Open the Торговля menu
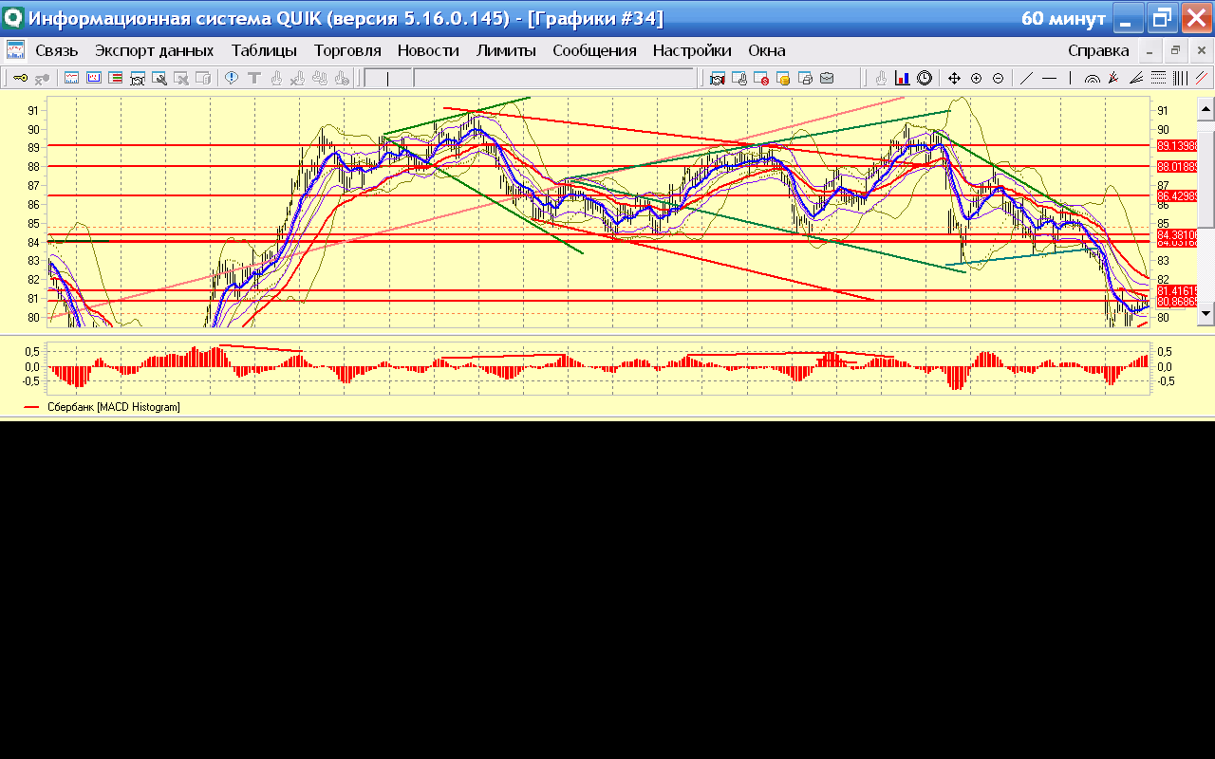The height and width of the screenshot is (759, 1215). pos(347,50)
